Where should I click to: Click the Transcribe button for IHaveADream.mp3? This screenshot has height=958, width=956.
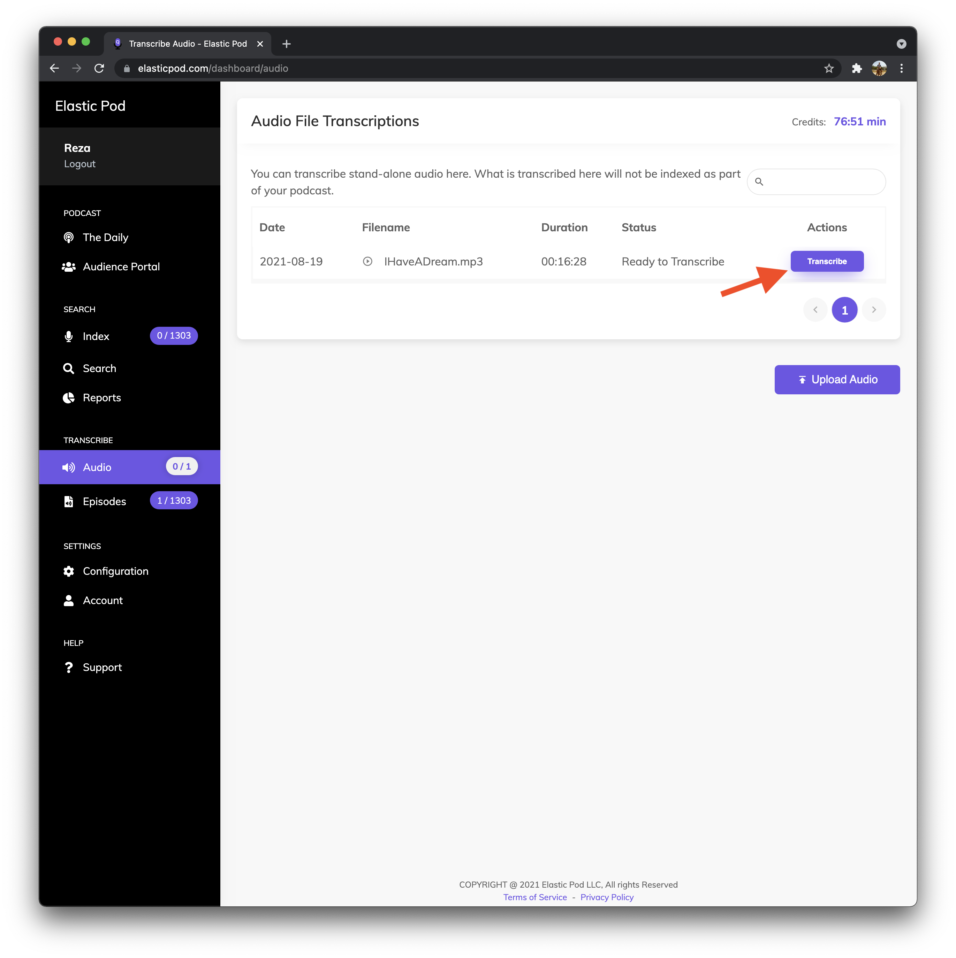point(827,261)
